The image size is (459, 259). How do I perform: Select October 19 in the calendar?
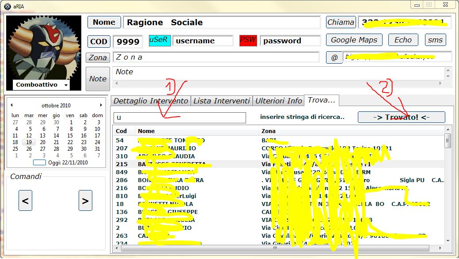coord(29,142)
